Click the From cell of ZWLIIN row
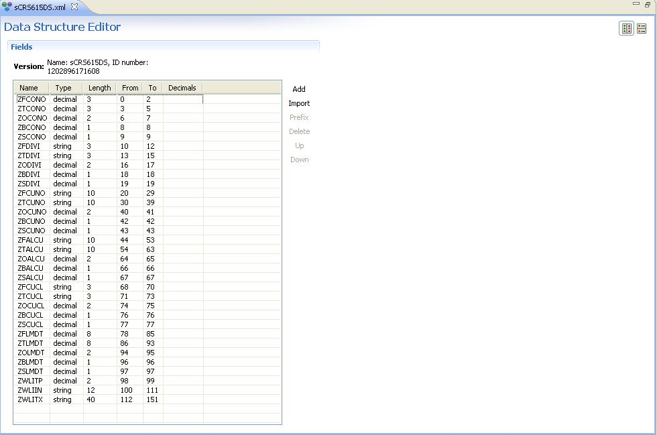The width and height of the screenshot is (657, 435). click(130, 390)
